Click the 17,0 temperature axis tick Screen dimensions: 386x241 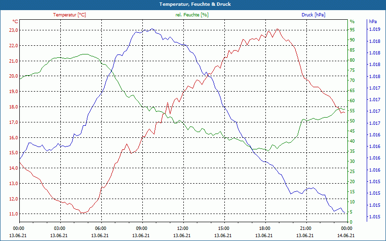pos(14,122)
